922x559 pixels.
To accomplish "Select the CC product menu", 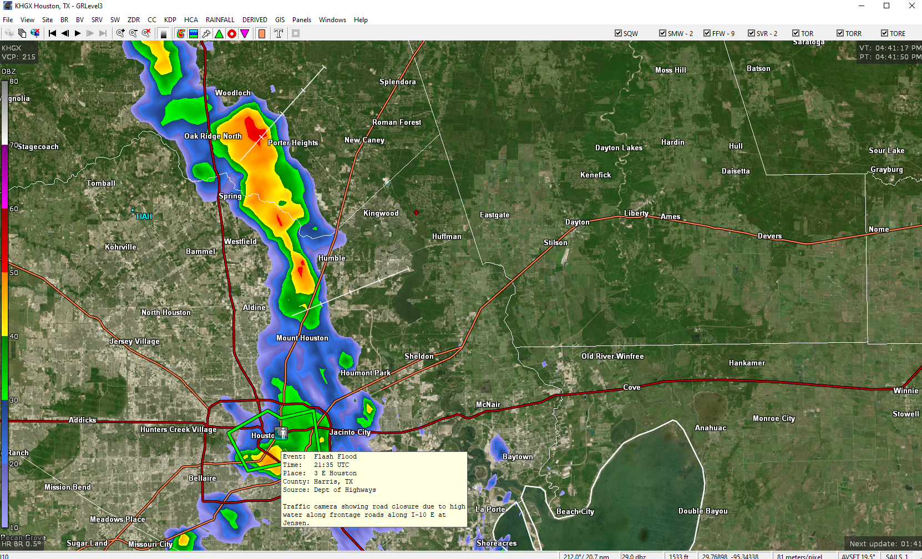I will click(x=152, y=20).
